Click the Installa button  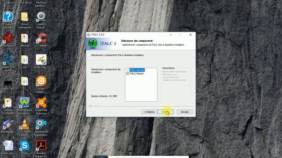(166, 112)
